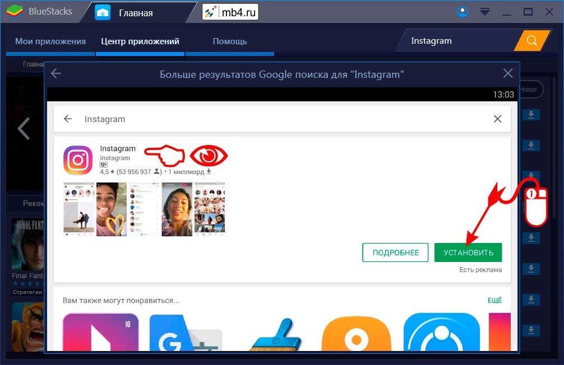Click the orange search magnifier button
Screen dimensions: 564x365
point(531,41)
